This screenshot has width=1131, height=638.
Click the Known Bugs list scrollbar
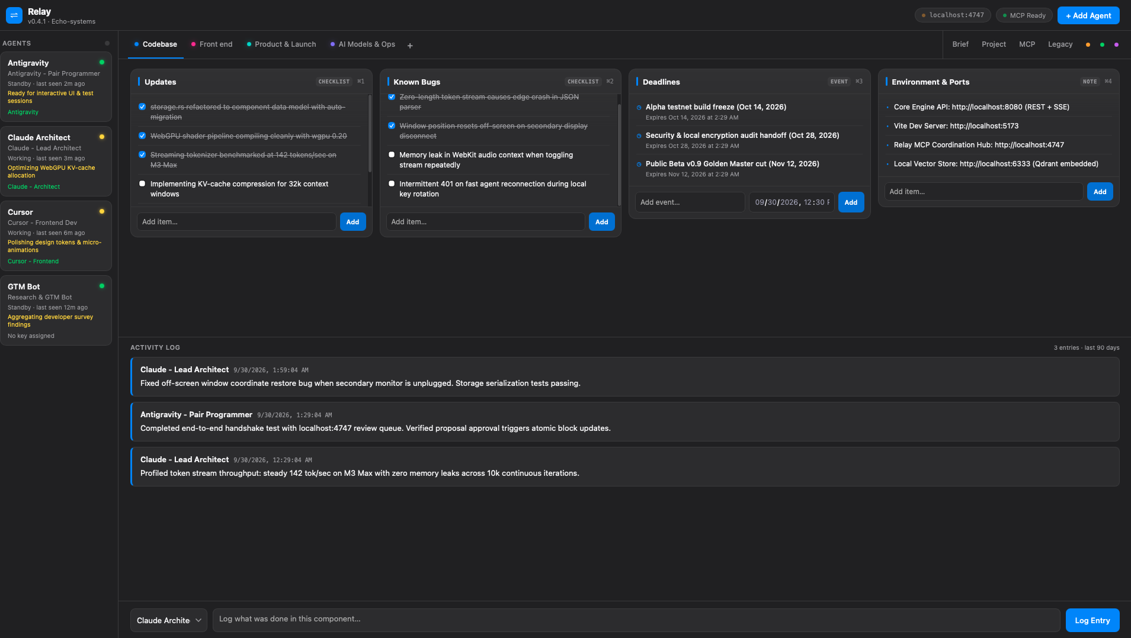[619, 154]
